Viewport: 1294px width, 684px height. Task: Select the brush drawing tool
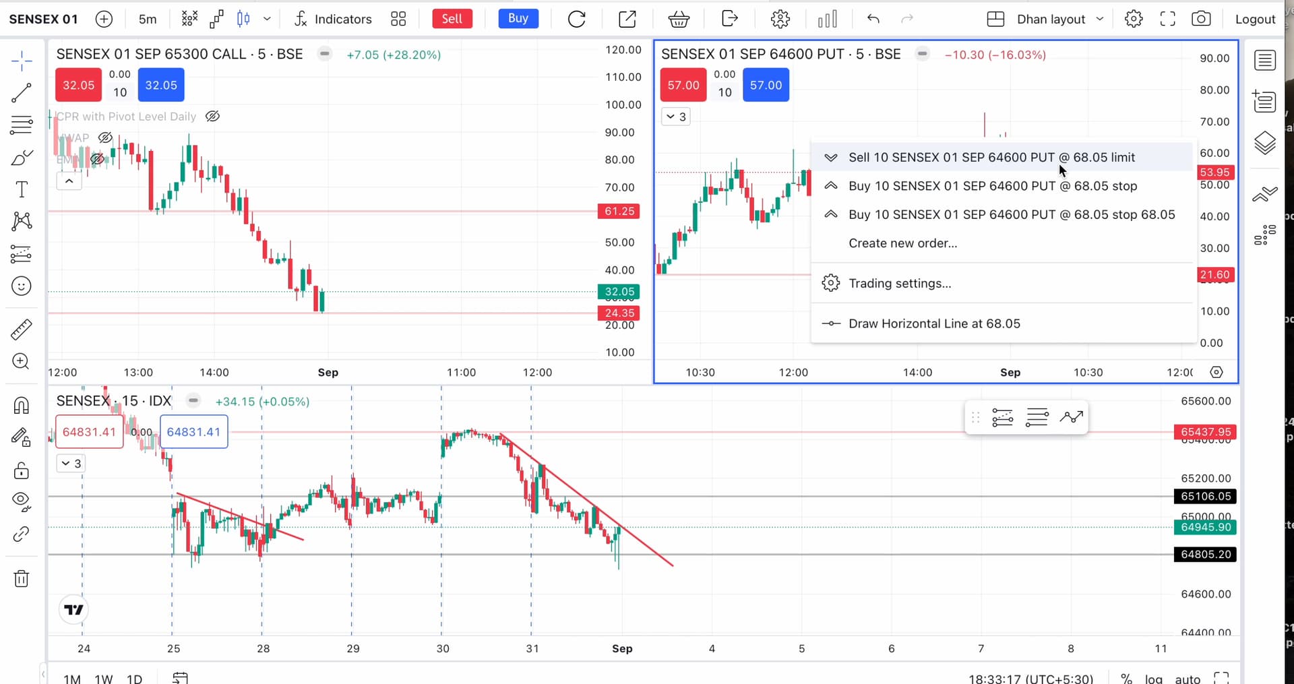click(x=22, y=158)
